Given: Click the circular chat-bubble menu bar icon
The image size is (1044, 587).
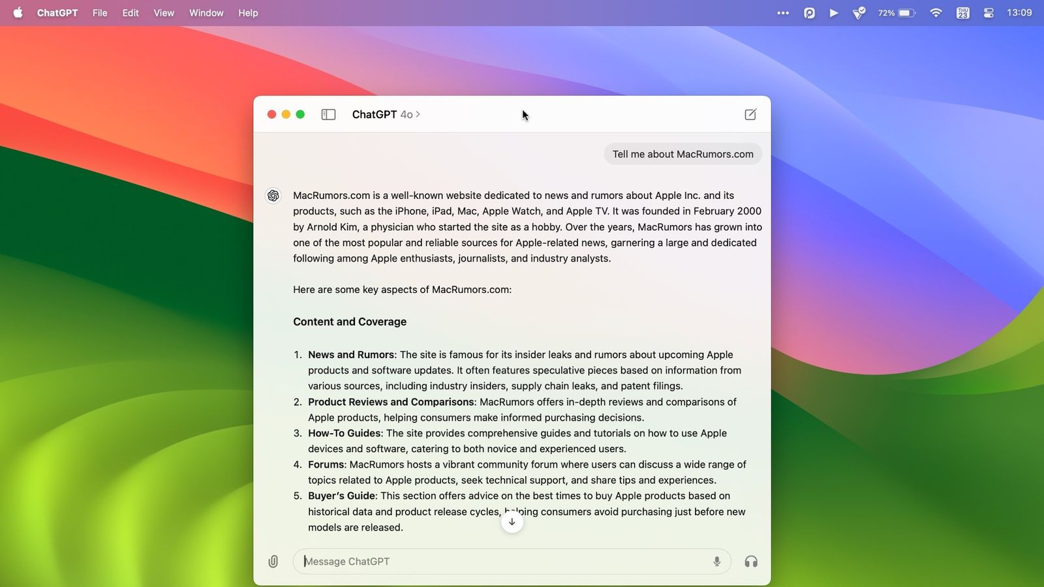Looking at the screenshot, I should 809,12.
